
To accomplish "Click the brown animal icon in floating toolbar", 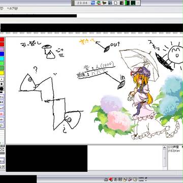I will (x=105, y=3).
